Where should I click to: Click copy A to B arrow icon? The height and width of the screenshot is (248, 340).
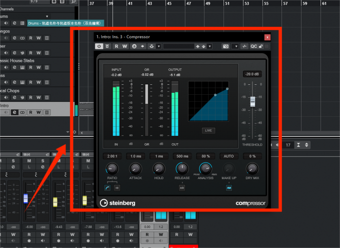[x=142, y=46]
